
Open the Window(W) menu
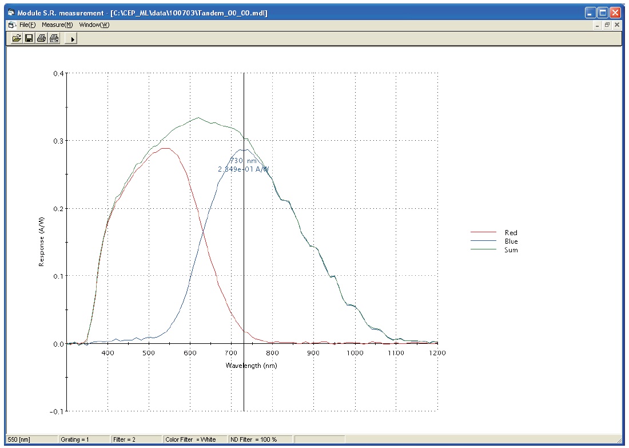point(94,25)
